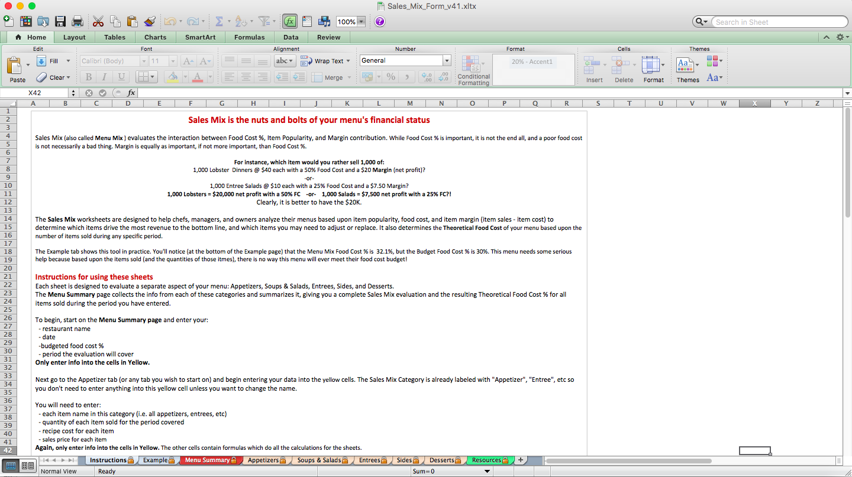Open the Number format dropdown showing General
This screenshot has width=852, height=477.
pyautogui.click(x=405, y=60)
